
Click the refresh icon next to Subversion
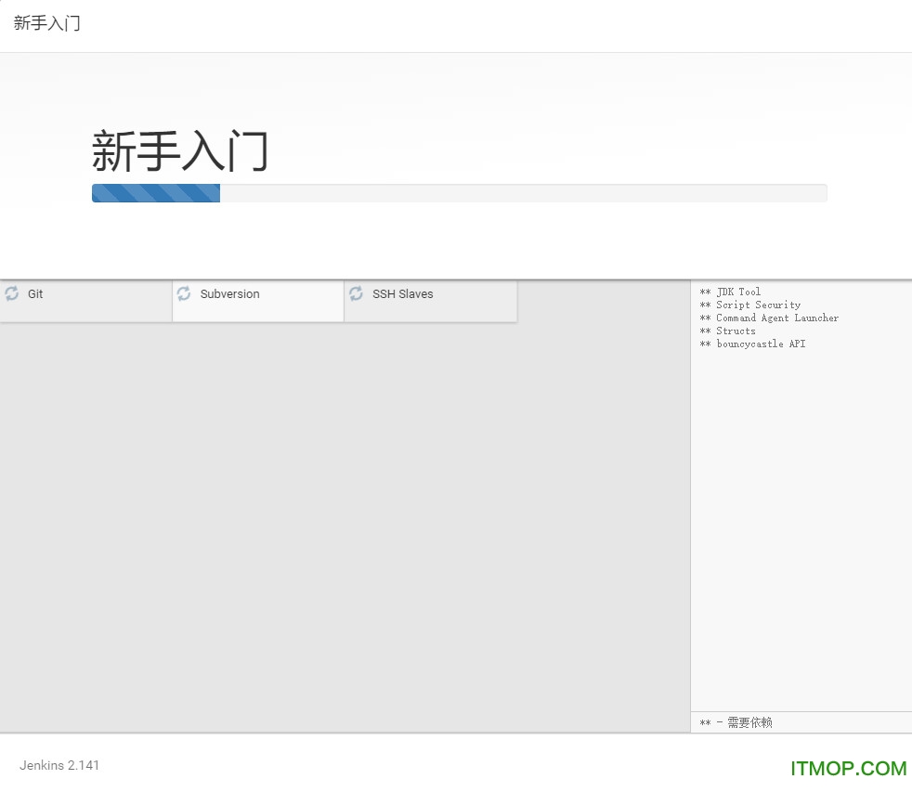[x=184, y=294]
